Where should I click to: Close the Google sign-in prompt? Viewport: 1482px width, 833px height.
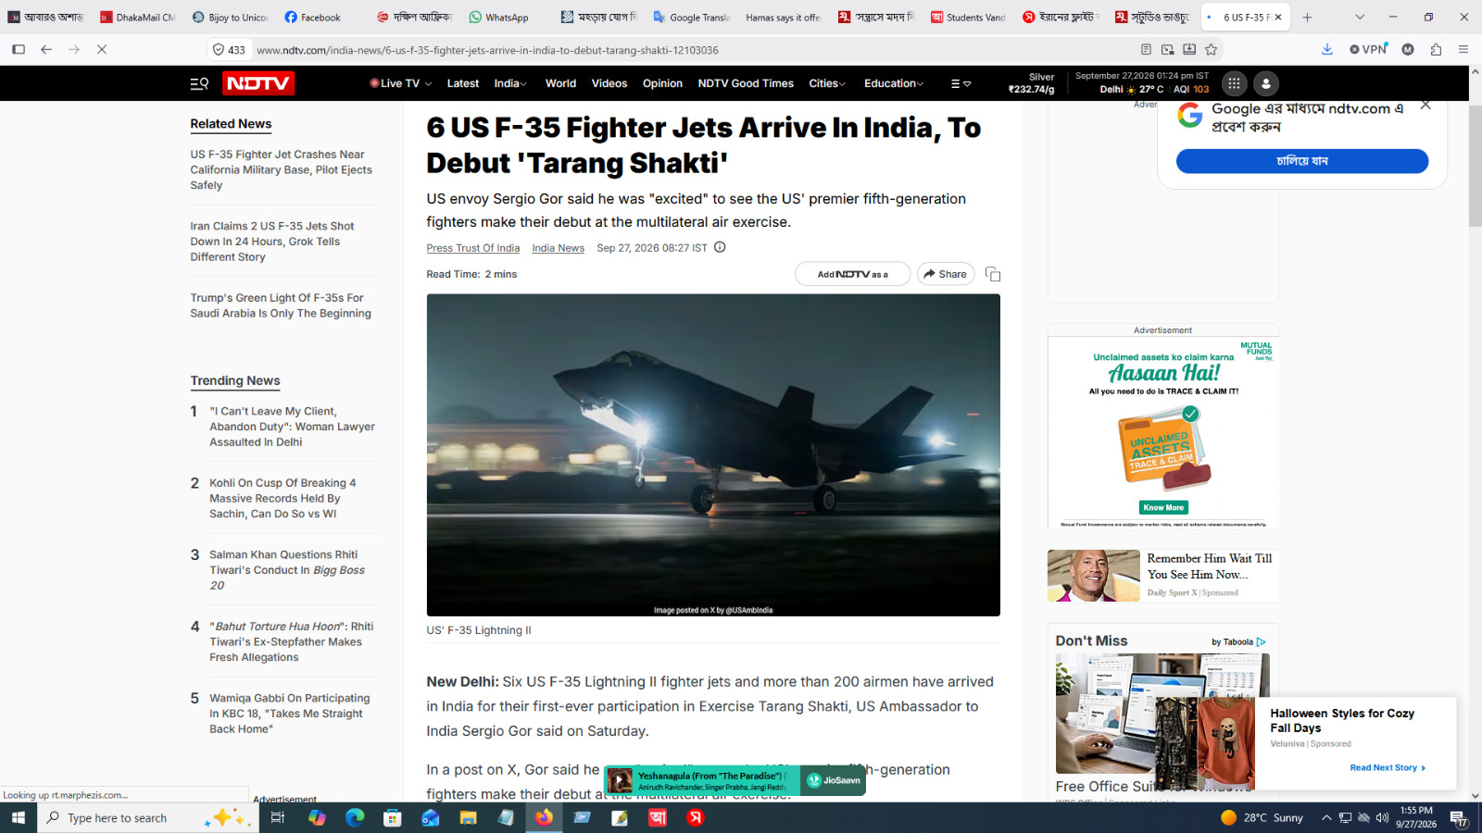coord(1425,106)
